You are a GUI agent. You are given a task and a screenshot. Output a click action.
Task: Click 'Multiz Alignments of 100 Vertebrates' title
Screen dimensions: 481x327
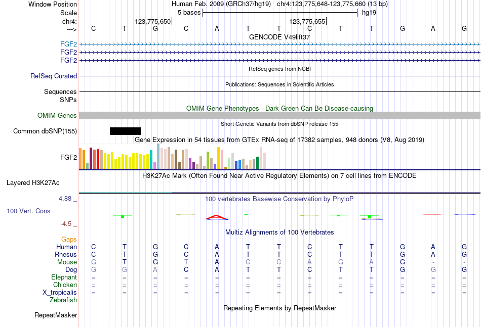[279, 232]
